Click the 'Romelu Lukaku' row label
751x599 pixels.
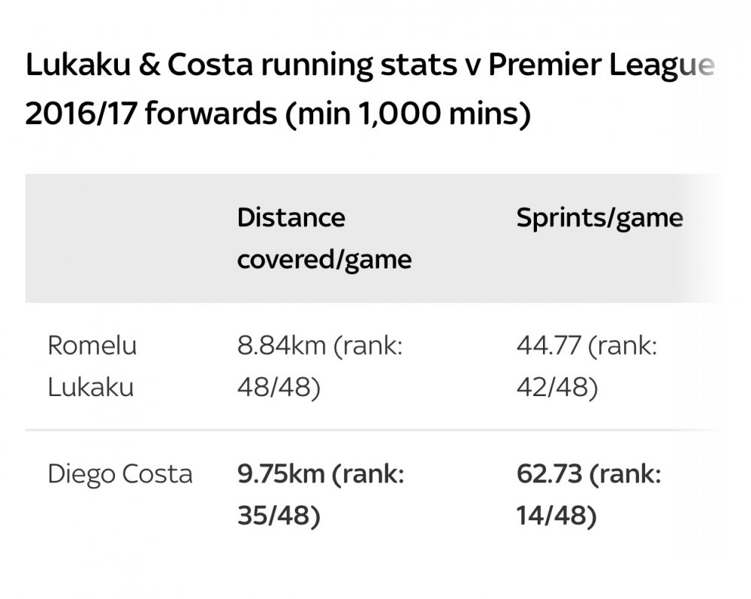coord(92,366)
